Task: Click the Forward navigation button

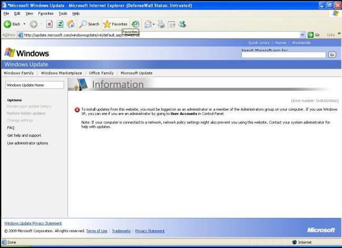Action: (34, 24)
